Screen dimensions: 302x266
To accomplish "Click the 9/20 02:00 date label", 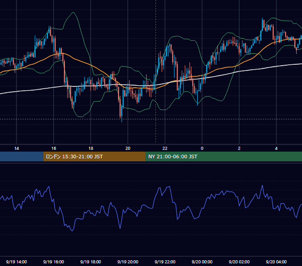I will point(239,262).
